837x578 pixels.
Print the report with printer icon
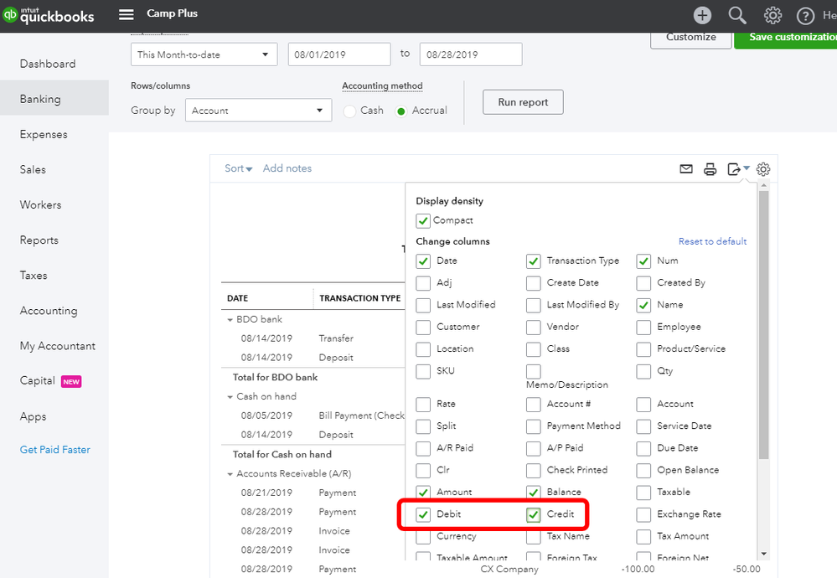[710, 169]
